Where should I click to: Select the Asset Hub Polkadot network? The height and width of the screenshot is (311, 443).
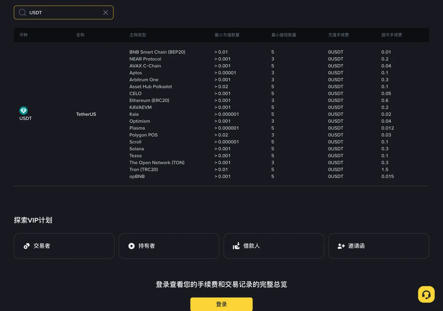pos(151,87)
